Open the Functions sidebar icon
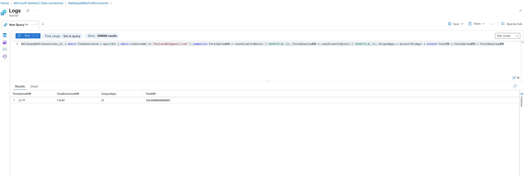The image size is (528, 176). [x=5, y=49]
